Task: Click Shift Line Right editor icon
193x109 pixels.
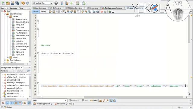Action: pos(97,12)
